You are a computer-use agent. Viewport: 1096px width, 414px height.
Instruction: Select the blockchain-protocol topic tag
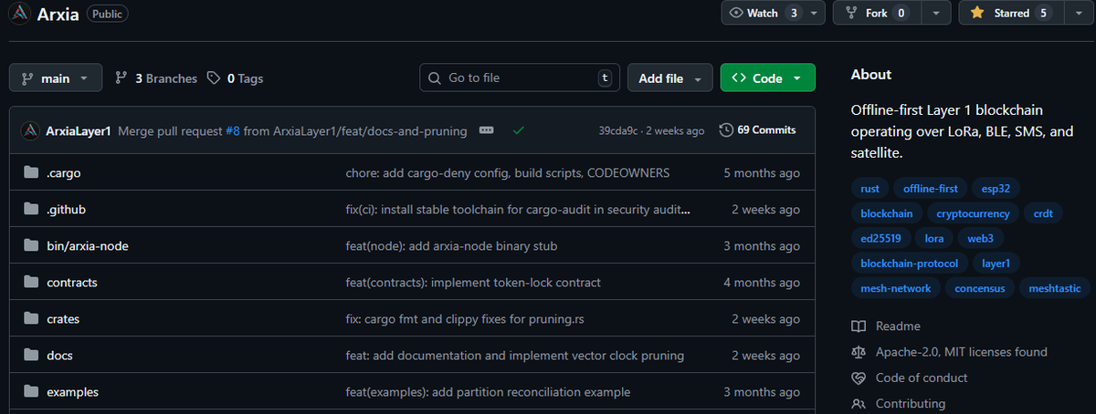(x=910, y=264)
